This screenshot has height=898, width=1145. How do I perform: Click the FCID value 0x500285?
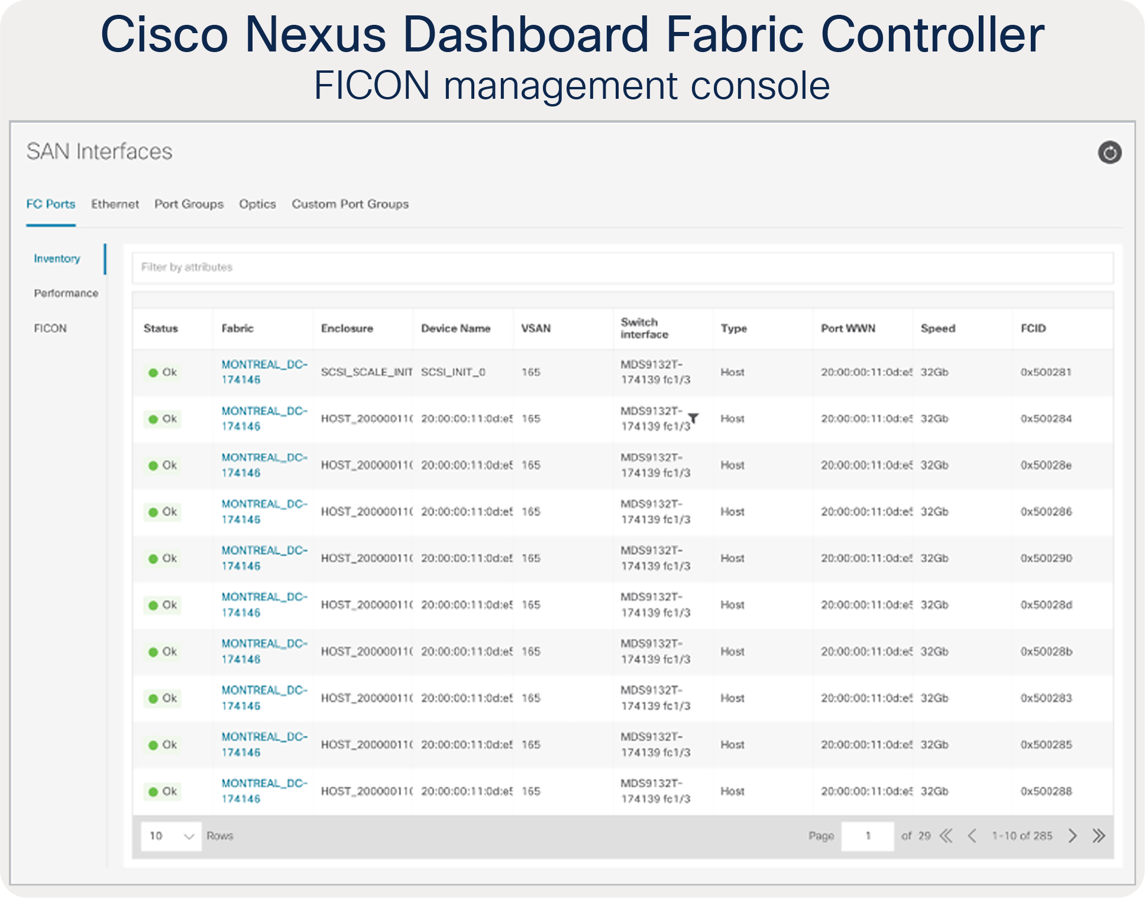click(1046, 745)
